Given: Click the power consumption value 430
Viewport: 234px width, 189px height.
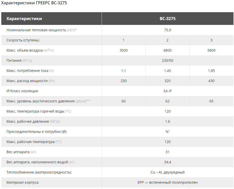Looking at the screenshot, I should coord(211,81).
